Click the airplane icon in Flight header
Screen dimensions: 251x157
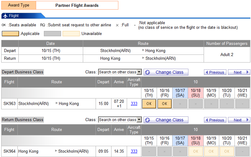pyautogui.click(x=5, y=16)
